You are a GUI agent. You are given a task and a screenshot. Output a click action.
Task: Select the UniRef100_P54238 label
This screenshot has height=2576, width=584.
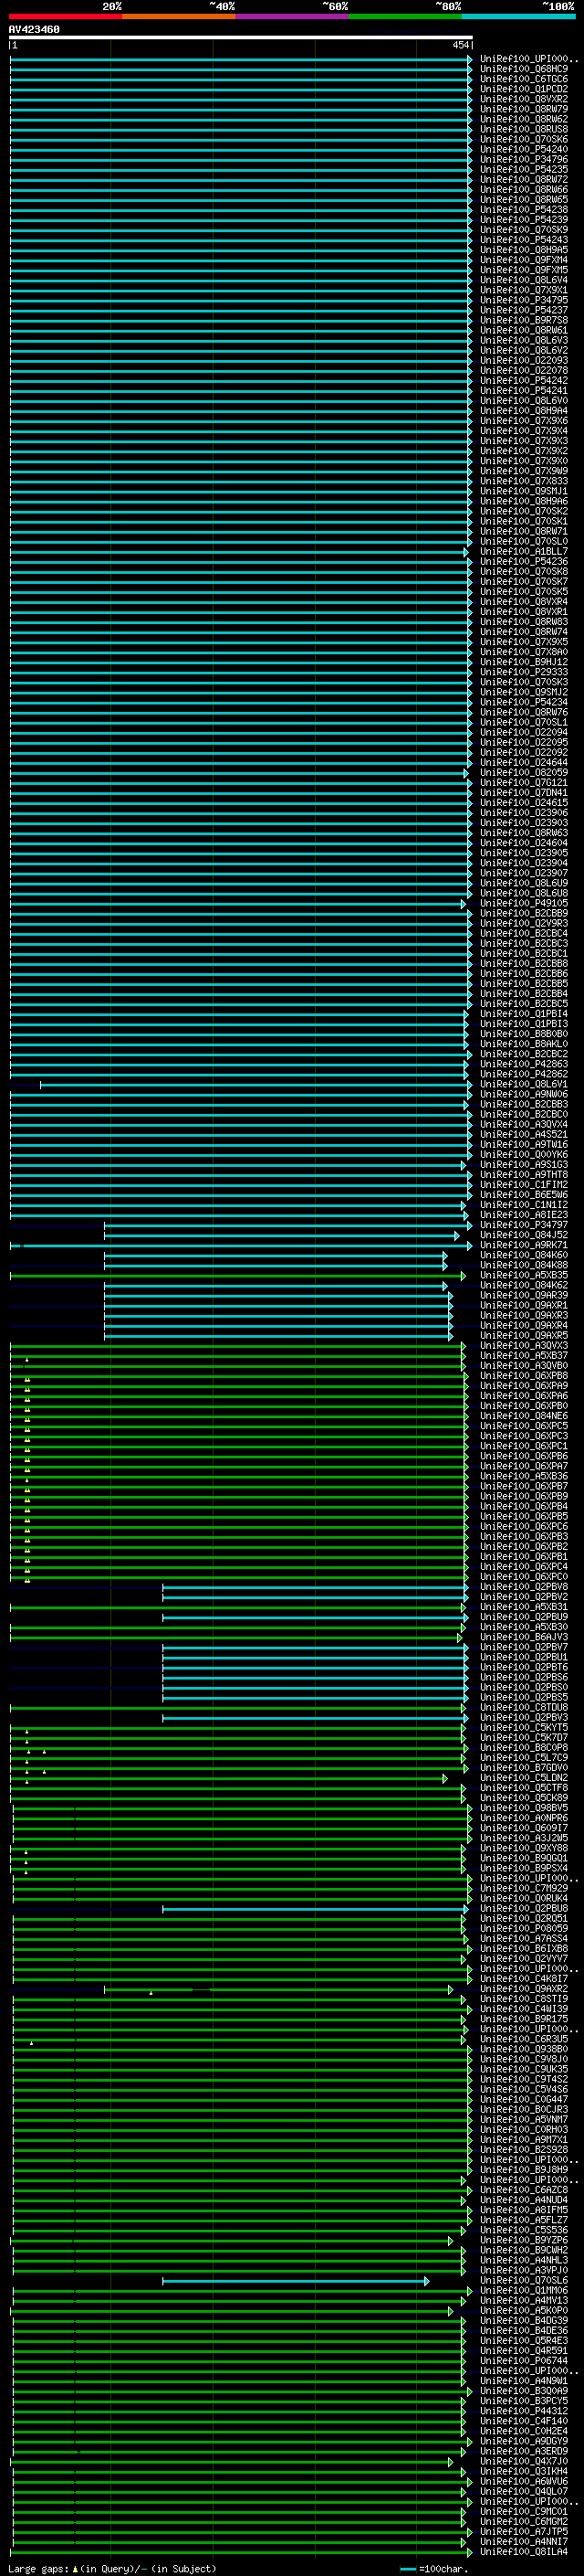click(x=523, y=210)
